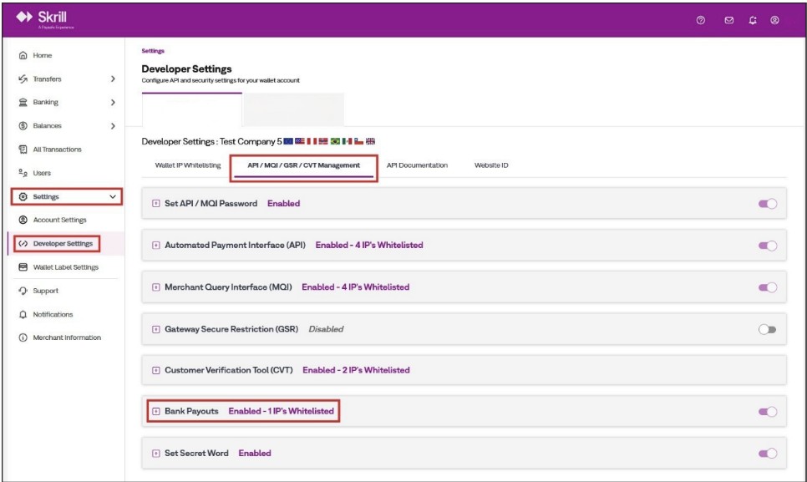Toggle the Merchant Query Interface switch
Viewport: 807px width, 482px height.
[768, 287]
